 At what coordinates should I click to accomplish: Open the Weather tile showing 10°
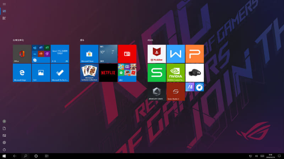pyautogui.click(x=108, y=54)
